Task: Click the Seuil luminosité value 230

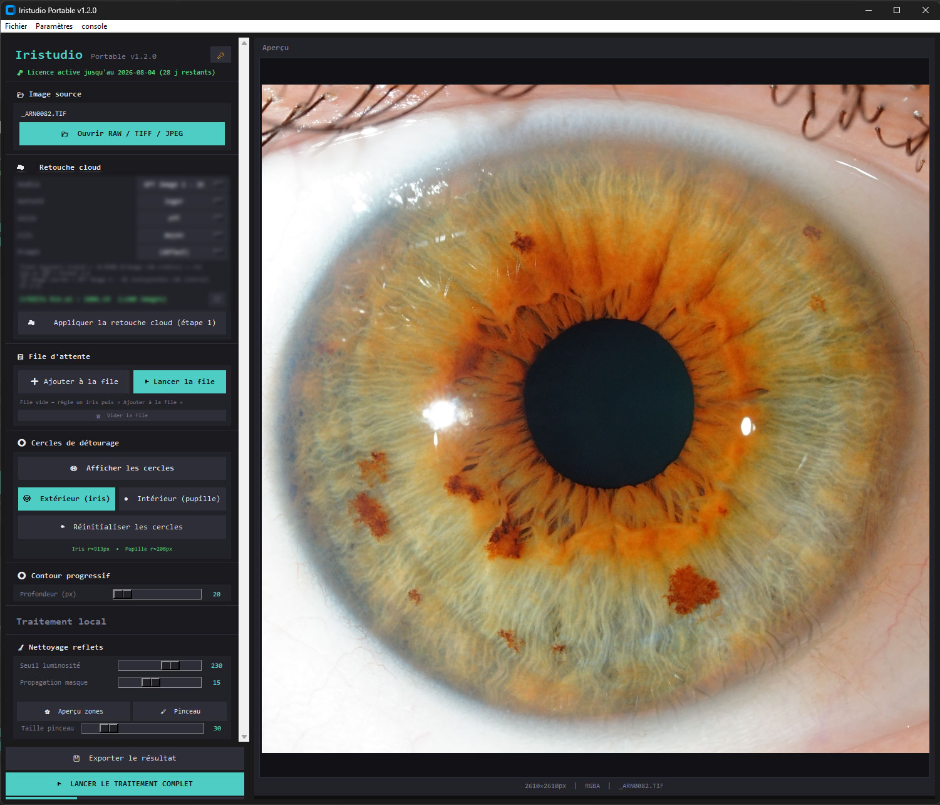Action: point(217,665)
